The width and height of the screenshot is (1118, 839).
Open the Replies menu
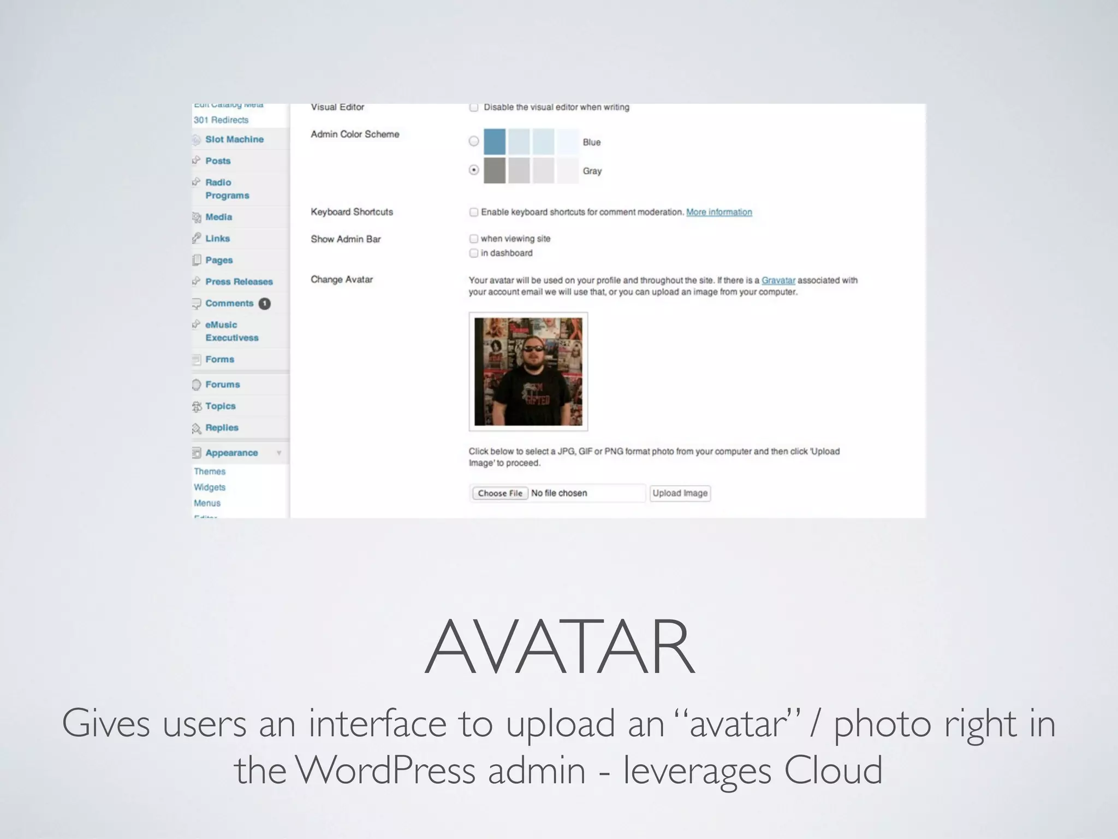click(222, 428)
